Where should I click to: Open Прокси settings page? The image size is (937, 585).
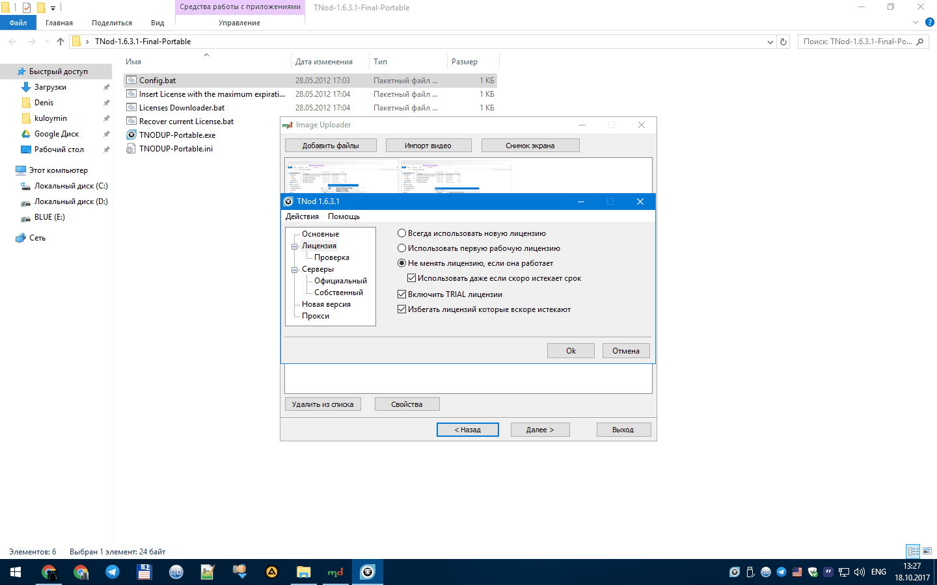coord(316,316)
